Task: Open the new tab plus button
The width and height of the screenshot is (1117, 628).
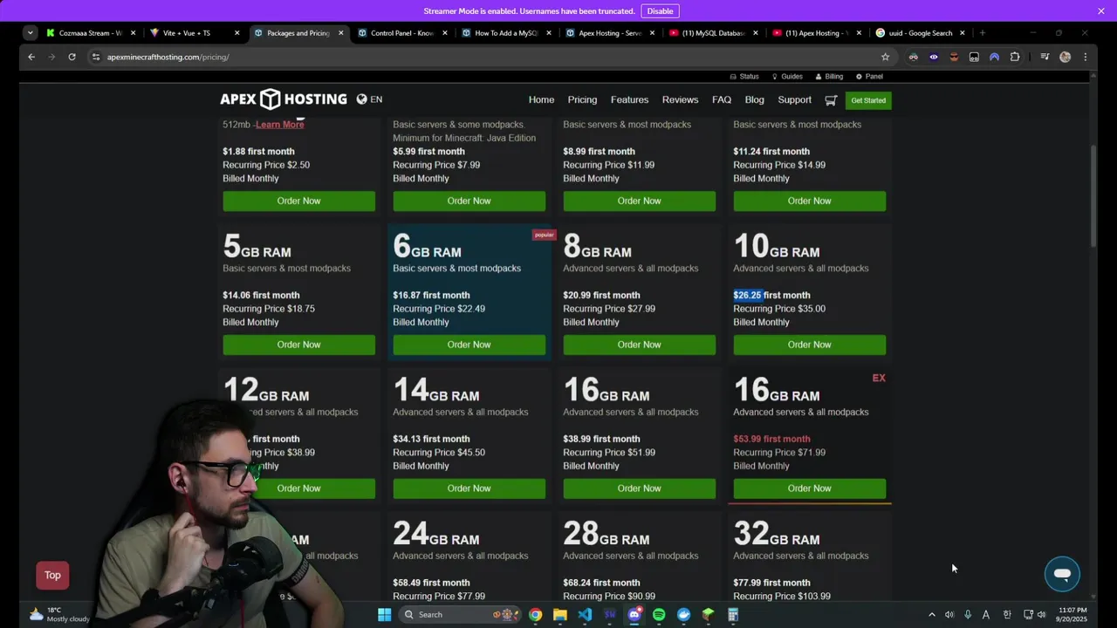Action: pyautogui.click(x=982, y=33)
